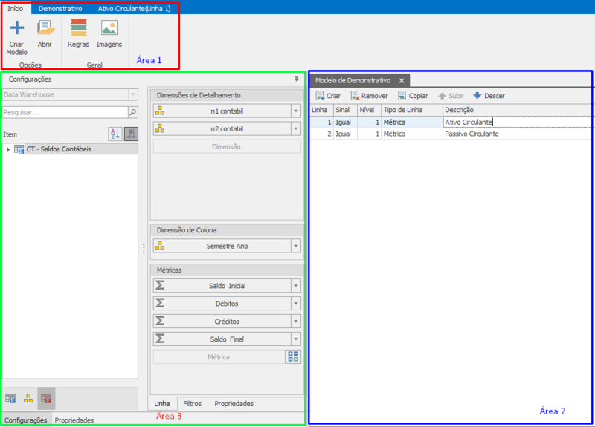Toggle the red table view icon at bottom-left
The width and height of the screenshot is (595, 427).
pyautogui.click(x=46, y=399)
